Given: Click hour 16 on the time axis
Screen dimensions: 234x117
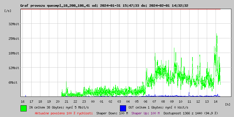Looking at the screenshot, I should pos(23,101).
